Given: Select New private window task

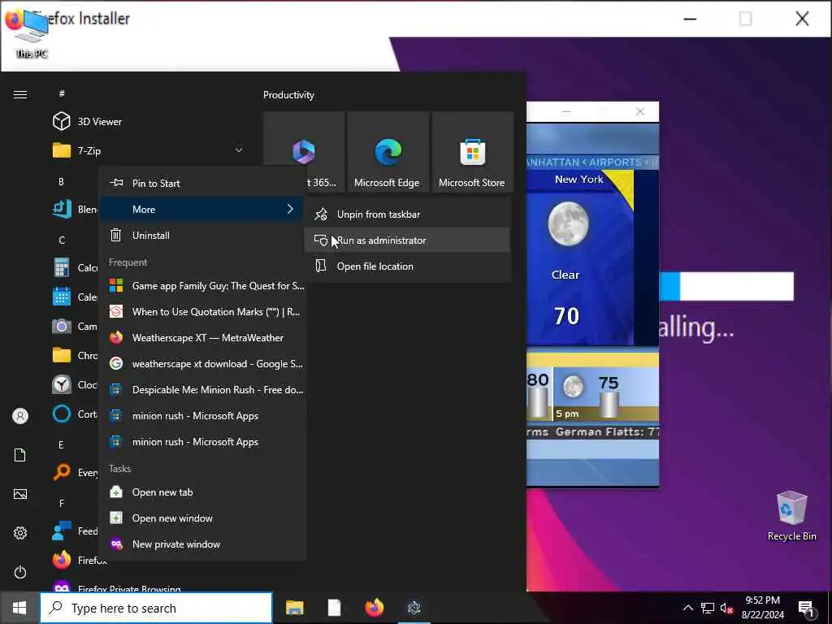Looking at the screenshot, I should coord(202,544).
